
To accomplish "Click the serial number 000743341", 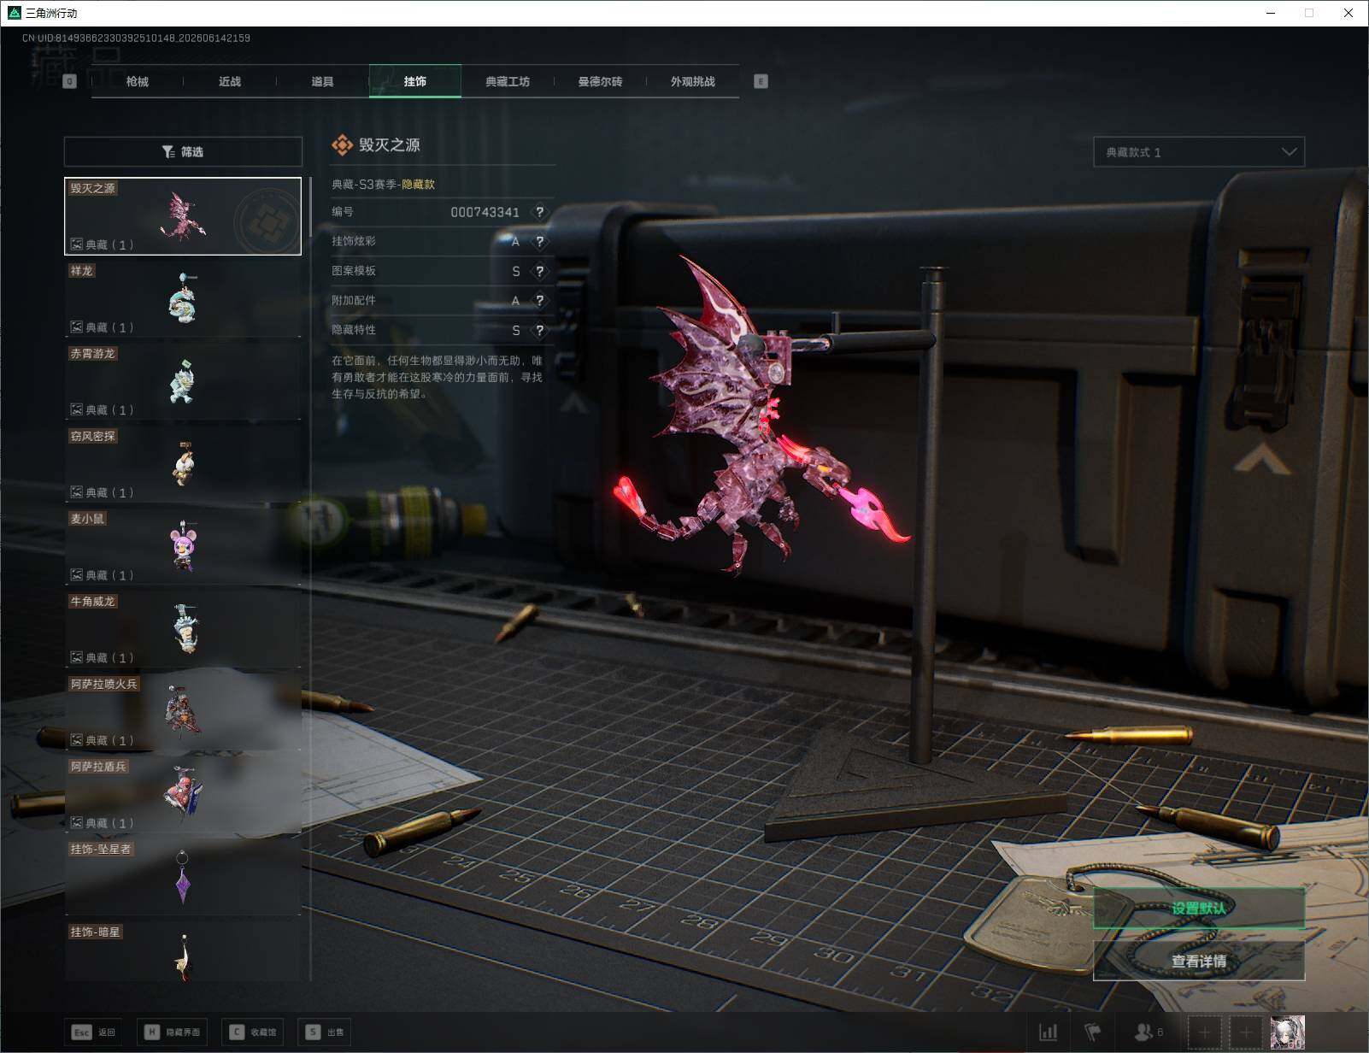I will point(485,212).
